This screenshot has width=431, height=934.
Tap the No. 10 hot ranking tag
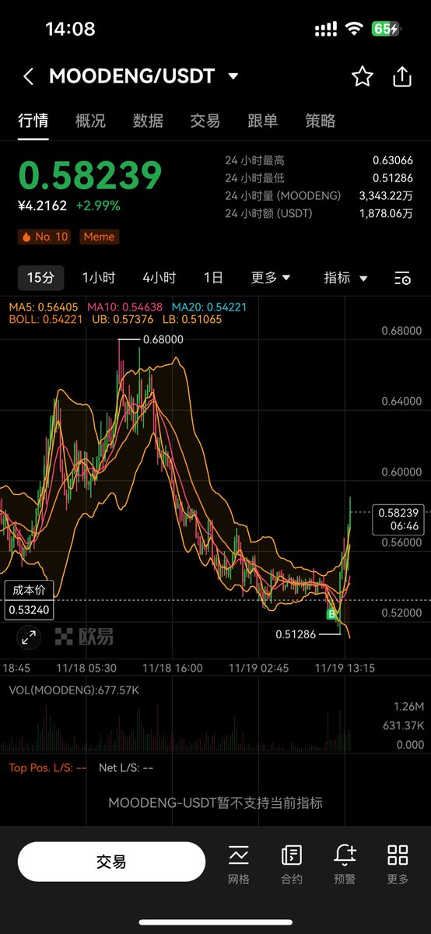[44, 237]
